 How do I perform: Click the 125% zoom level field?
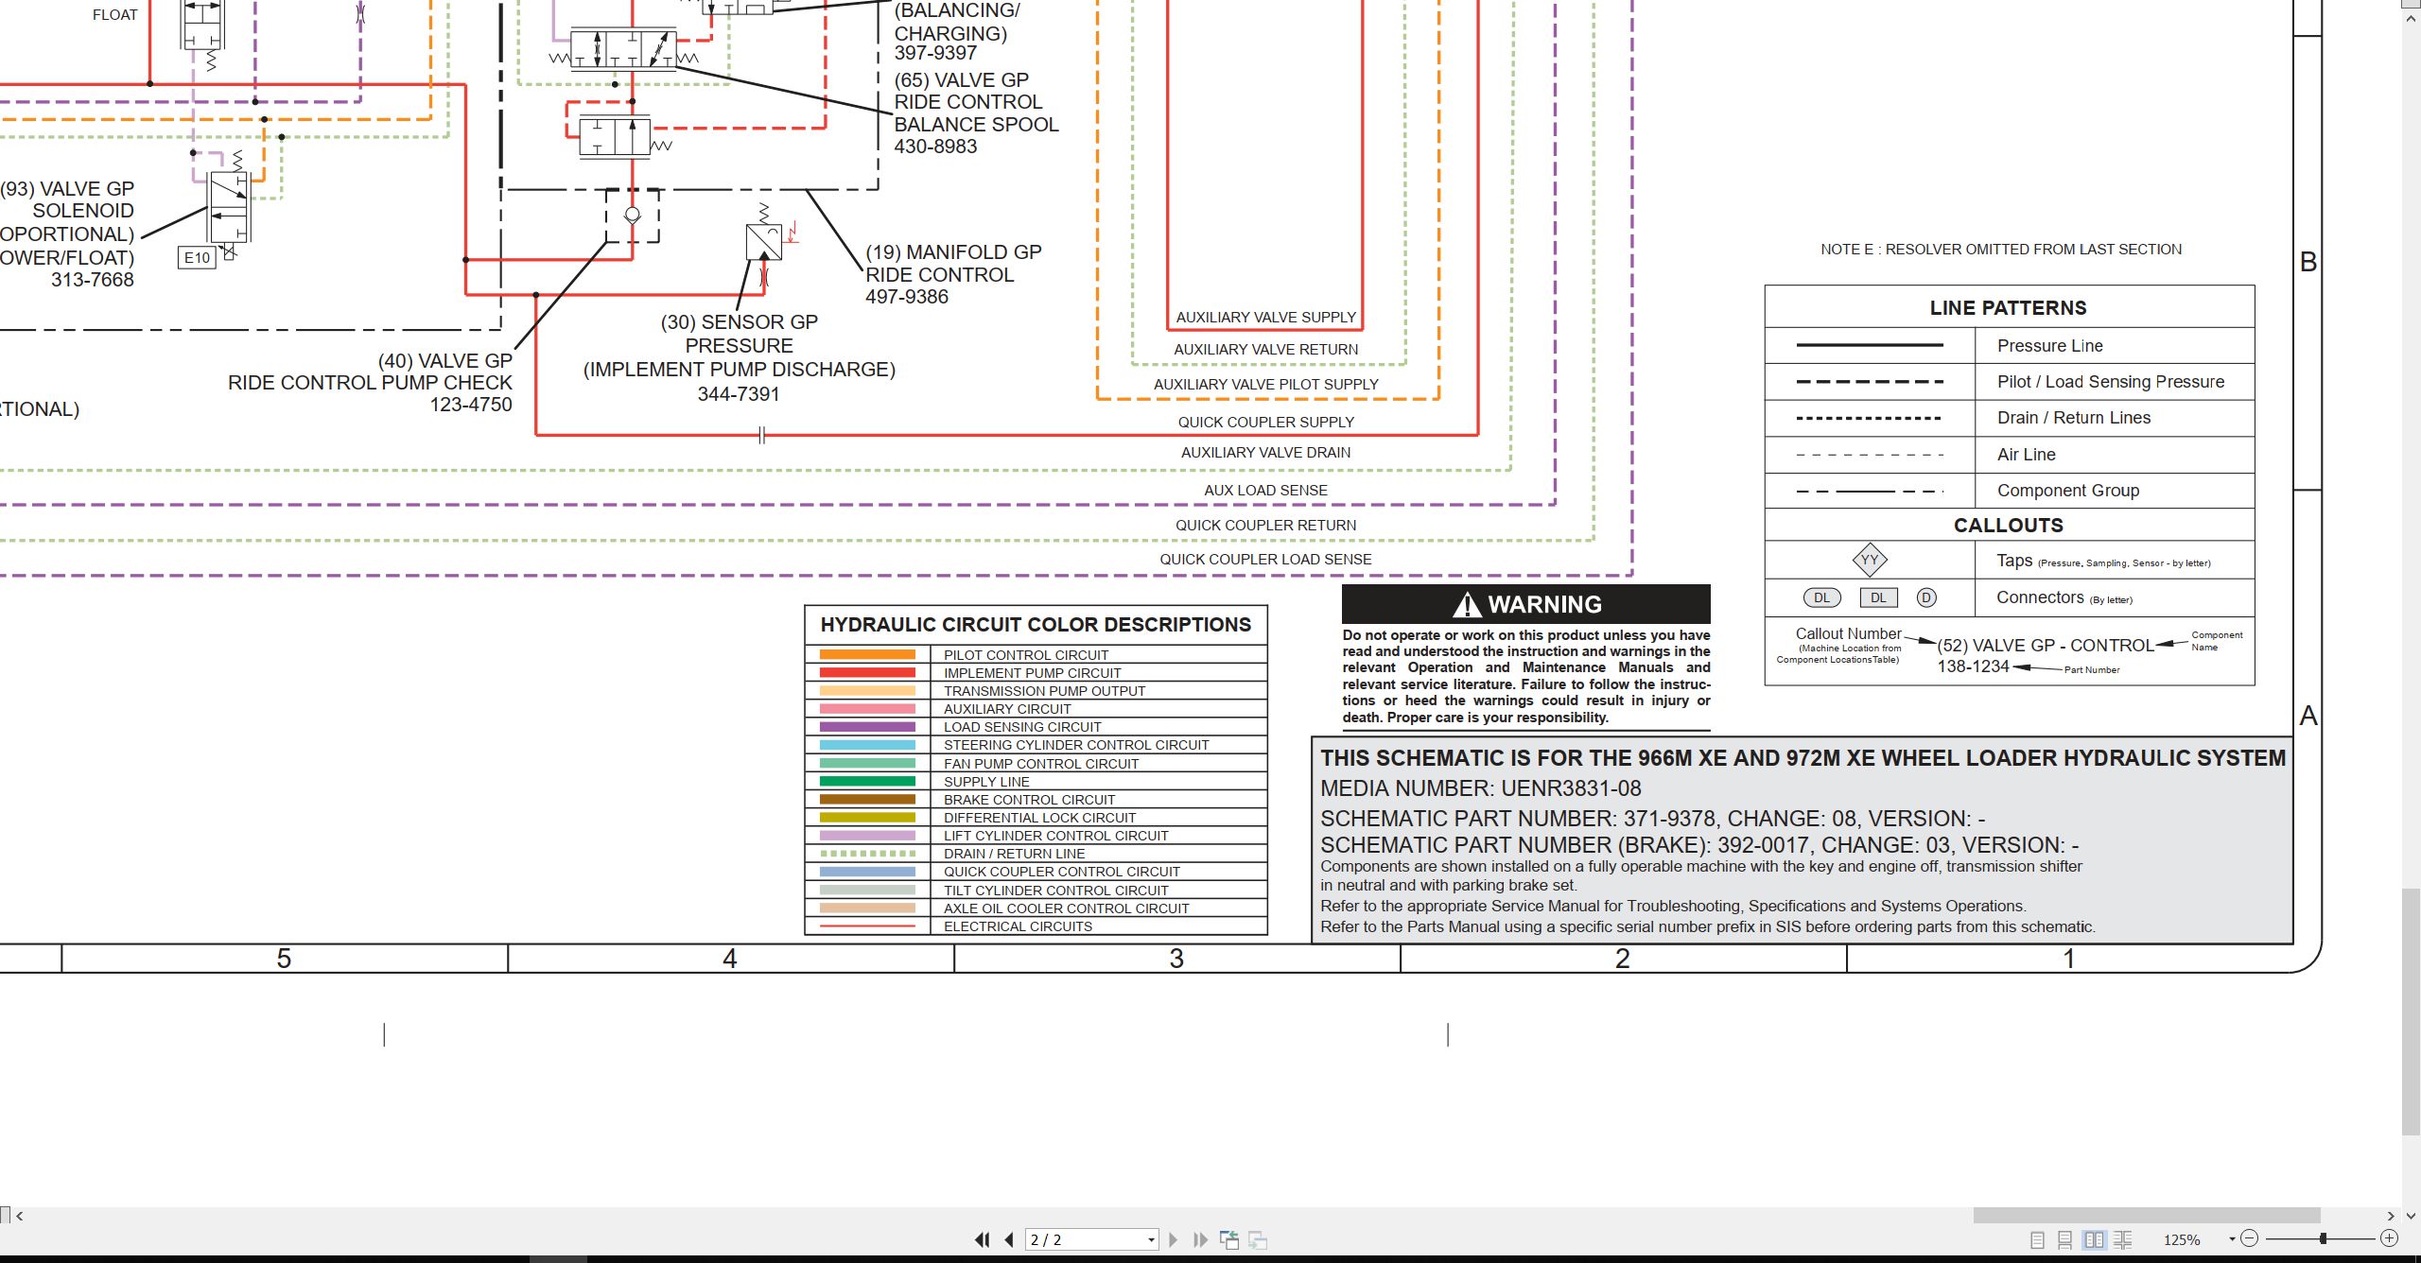(2182, 1239)
